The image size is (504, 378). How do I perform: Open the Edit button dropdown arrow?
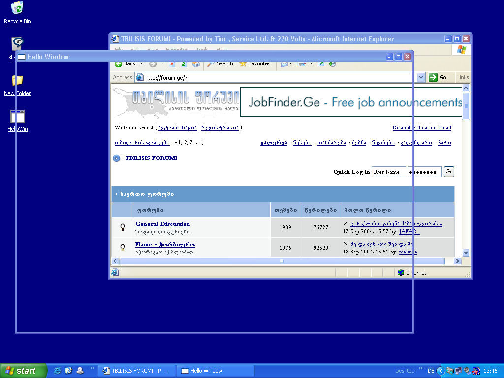click(x=311, y=63)
